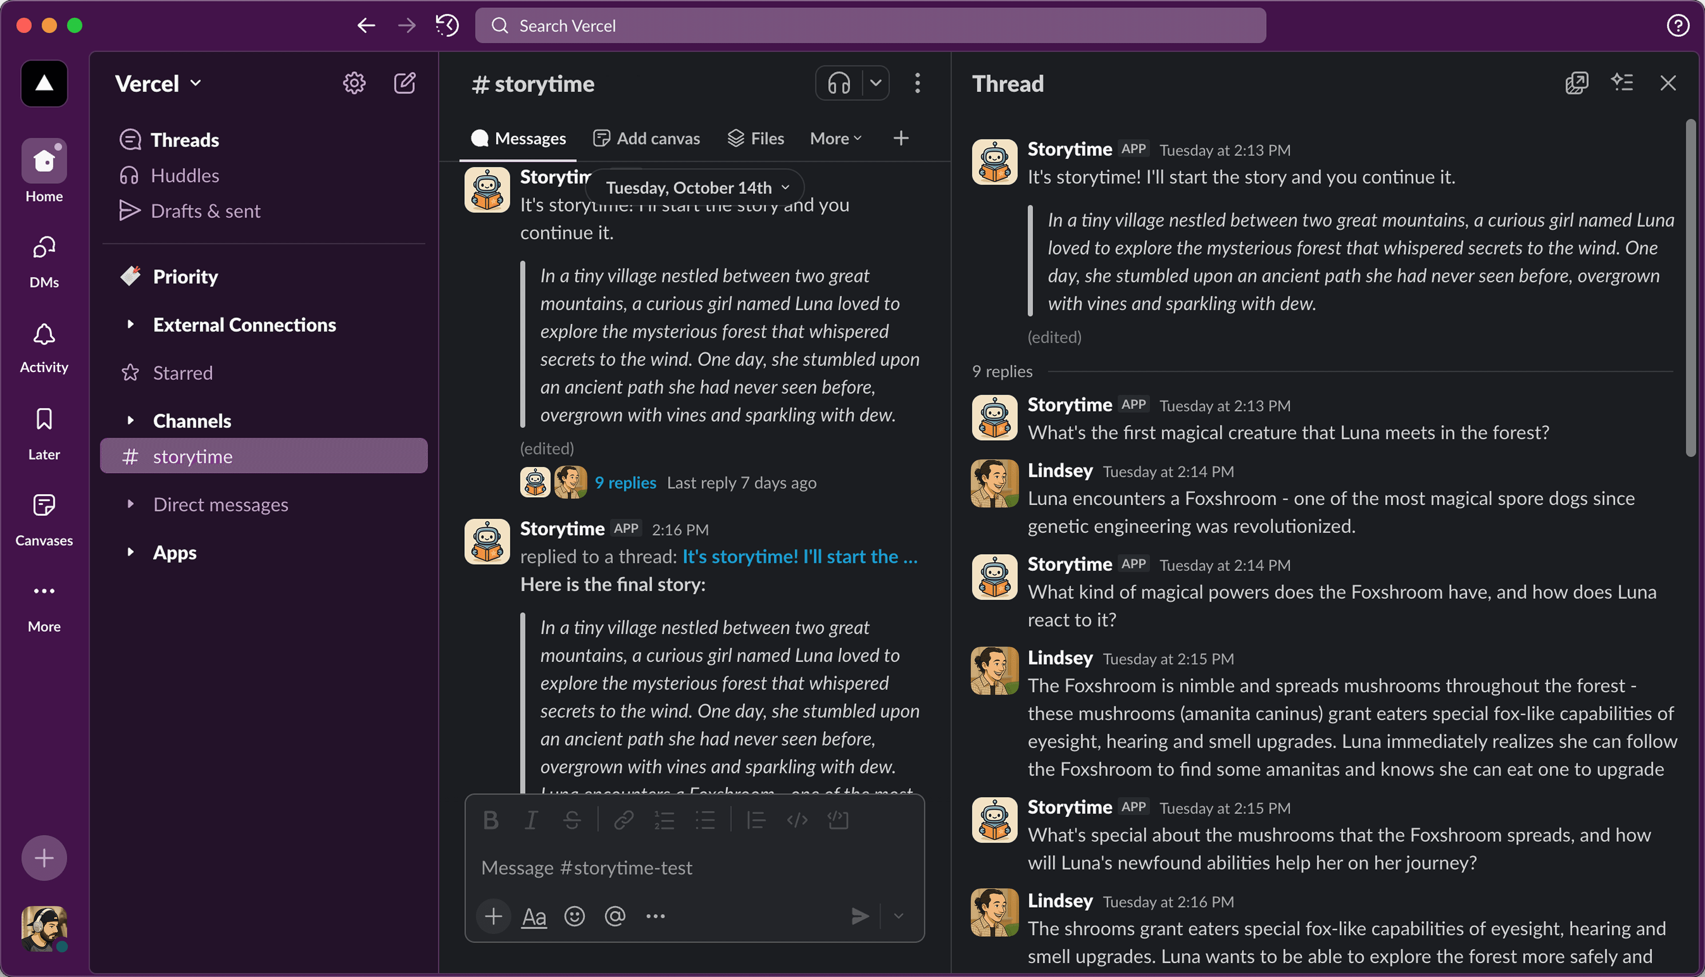1705x977 pixels.
Task: Focus the Search Vercel field
Action: click(870, 25)
